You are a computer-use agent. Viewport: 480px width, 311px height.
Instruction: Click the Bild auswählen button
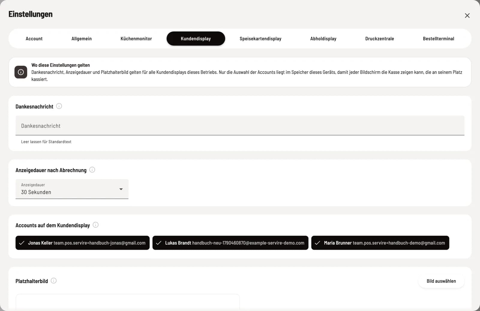[x=441, y=281]
